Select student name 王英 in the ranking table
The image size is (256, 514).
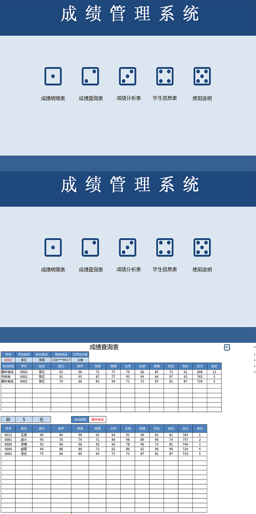tap(24, 435)
